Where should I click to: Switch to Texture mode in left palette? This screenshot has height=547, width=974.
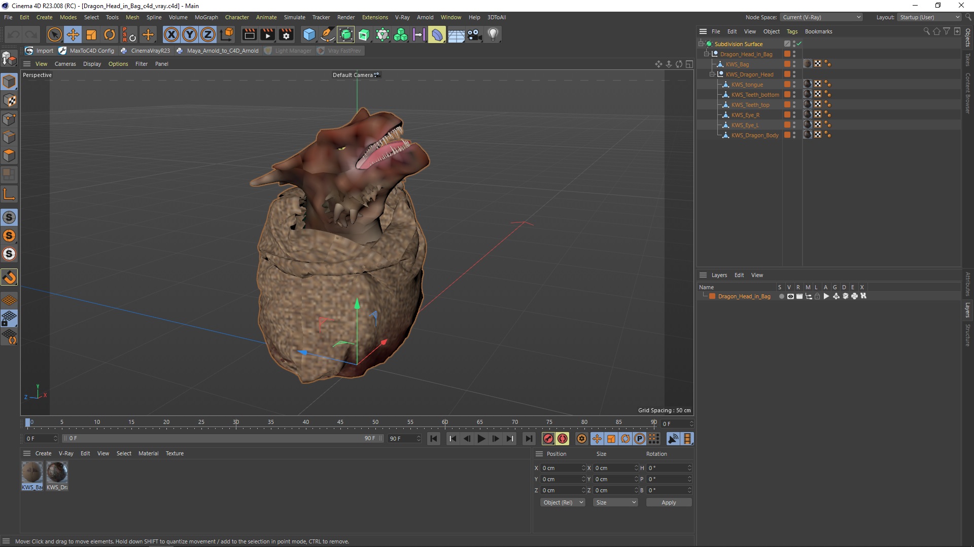pyautogui.click(x=9, y=100)
